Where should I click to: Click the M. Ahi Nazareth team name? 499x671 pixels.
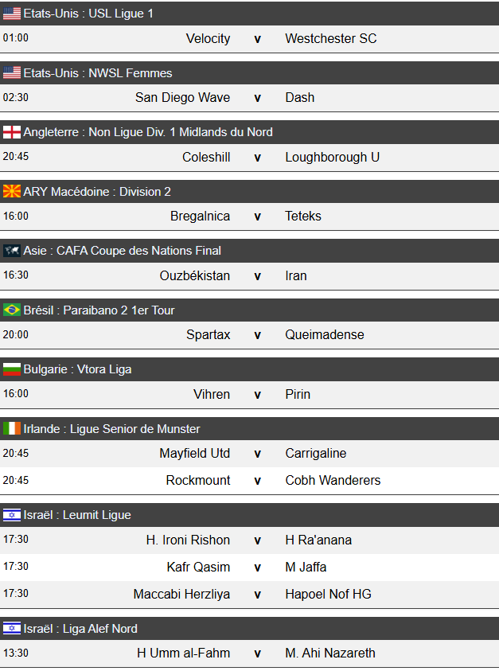[x=329, y=653]
